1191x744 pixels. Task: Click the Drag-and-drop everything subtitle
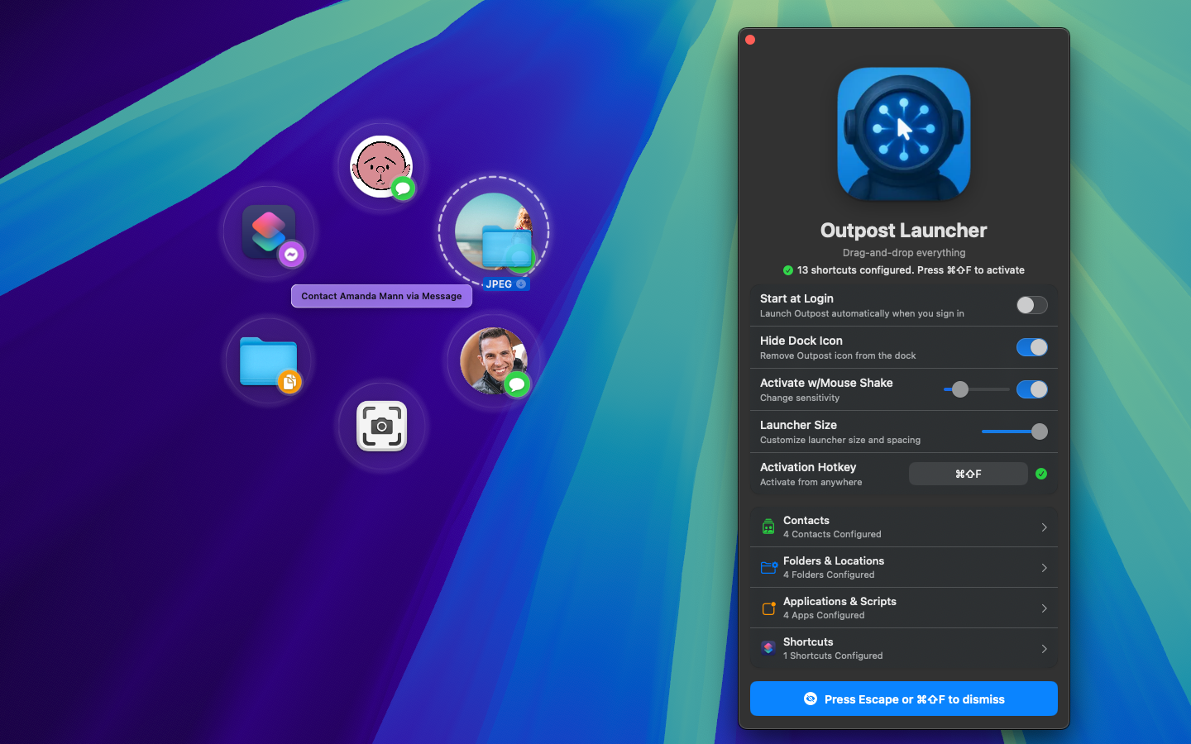coord(904,253)
